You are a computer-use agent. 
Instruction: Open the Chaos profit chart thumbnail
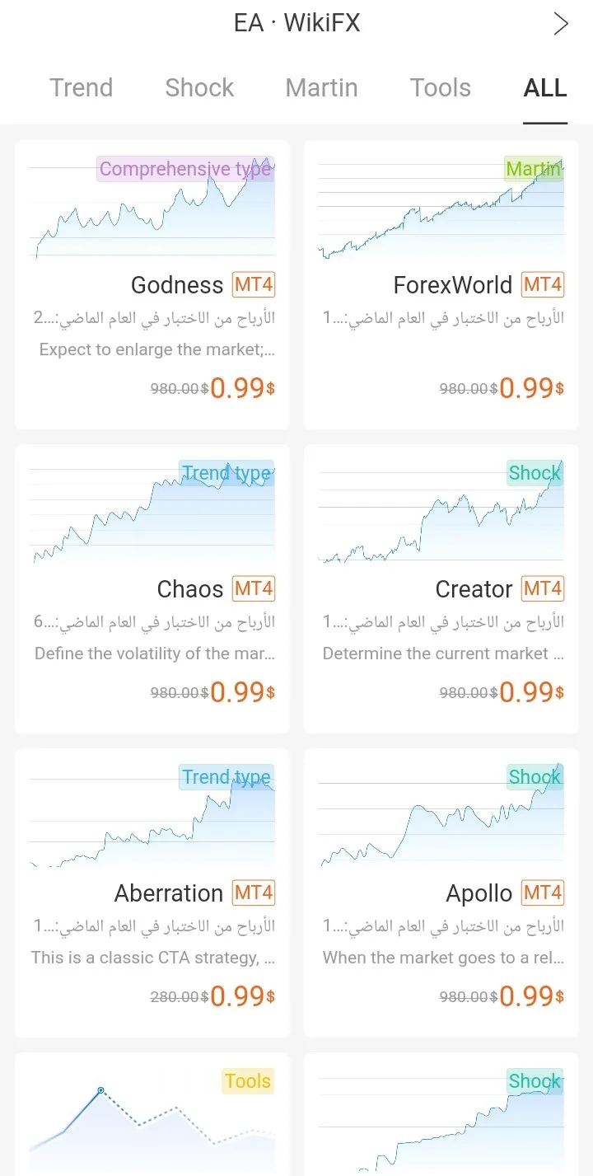[152, 512]
